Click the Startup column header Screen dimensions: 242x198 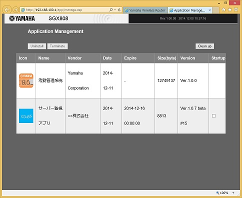[217, 58]
